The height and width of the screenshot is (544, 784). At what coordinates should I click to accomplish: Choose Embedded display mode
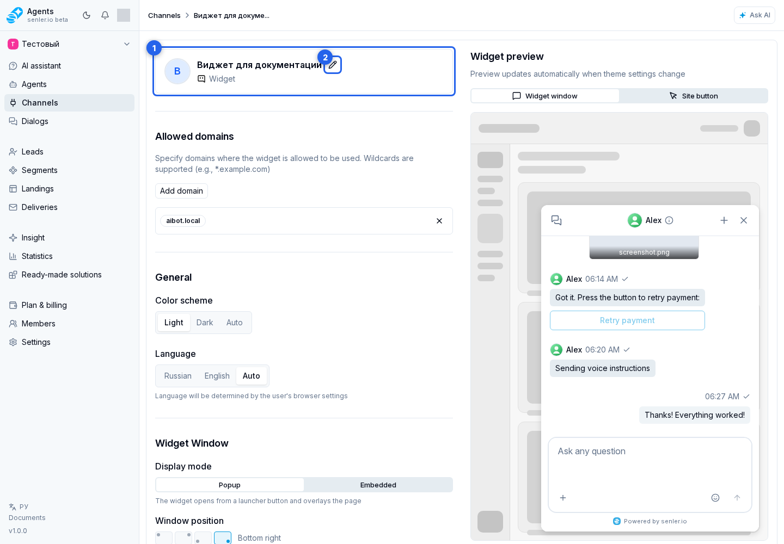(378, 485)
